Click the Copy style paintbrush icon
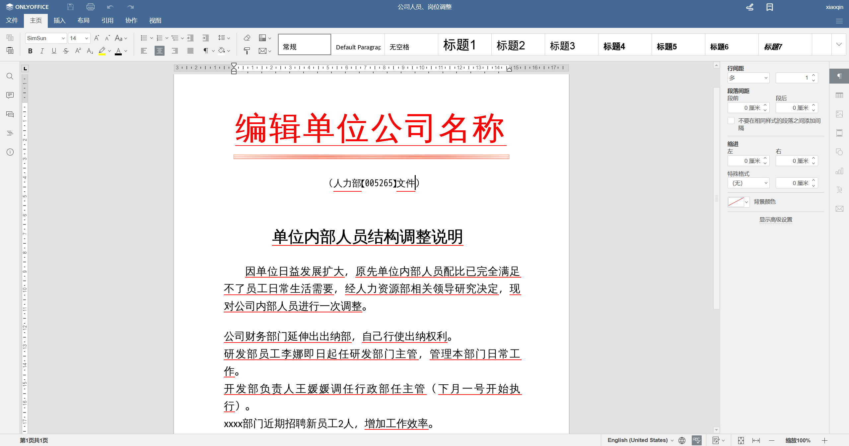849x446 pixels. click(247, 51)
